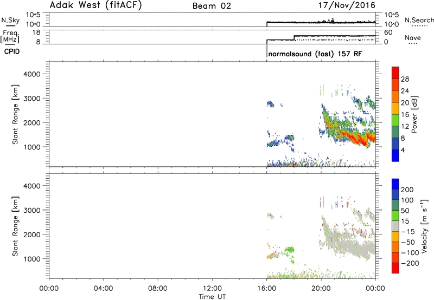Click the frequency axis value 18
The image size is (434, 300).
pyautogui.click(x=36, y=32)
